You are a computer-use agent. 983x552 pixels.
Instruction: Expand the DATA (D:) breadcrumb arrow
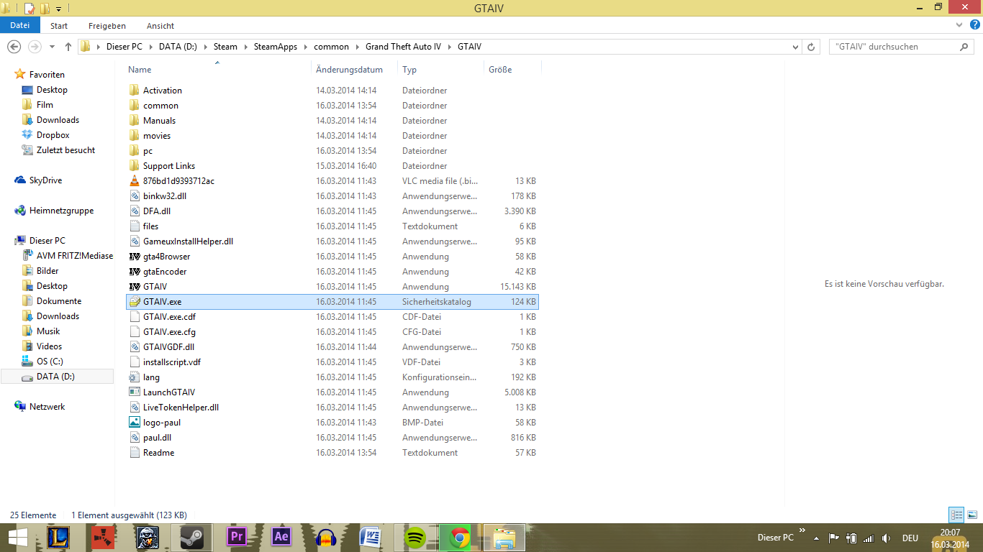[x=207, y=47]
